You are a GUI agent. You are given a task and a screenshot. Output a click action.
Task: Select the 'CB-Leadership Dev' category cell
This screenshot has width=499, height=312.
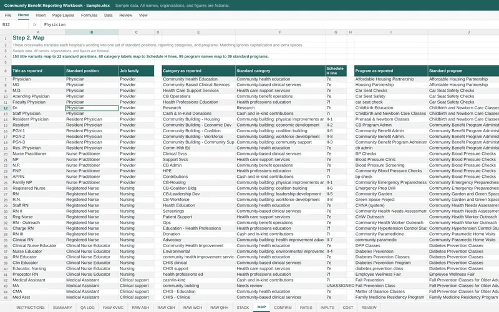pos(198,194)
